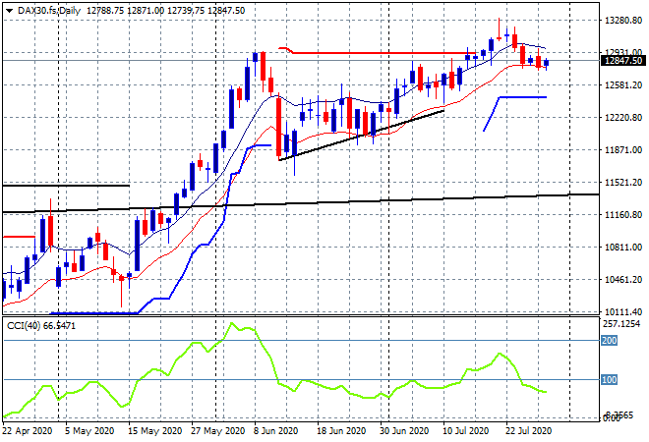This screenshot has width=649, height=442.
Task: Click the current price label 12847.50
Action: pyautogui.click(x=623, y=61)
